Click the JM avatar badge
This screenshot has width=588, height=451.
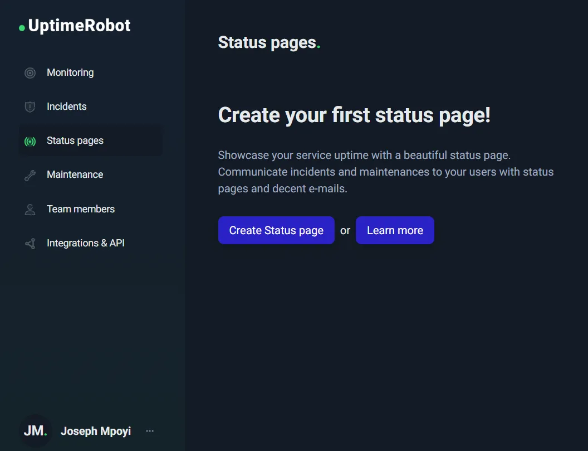click(x=35, y=431)
